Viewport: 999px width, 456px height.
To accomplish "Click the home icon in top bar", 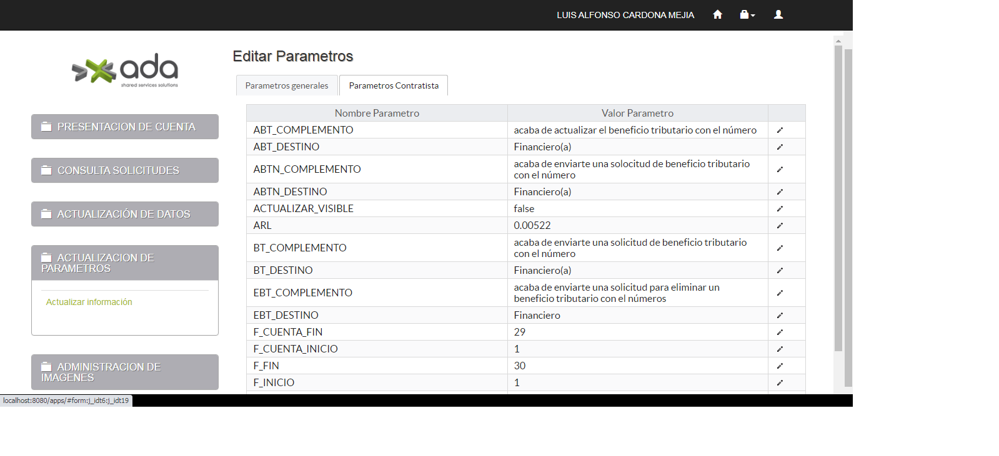I will pyautogui.click(x=717, y=14).
